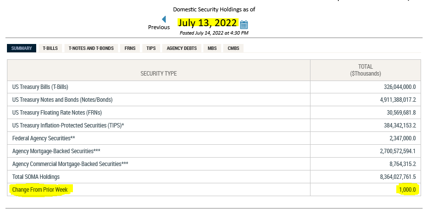Screen dimensions: 433x210
Task: Select the Federal Agency Securities row label
Action: (x=44, y=138)
